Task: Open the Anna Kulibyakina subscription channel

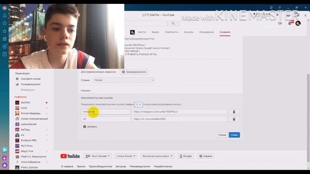Action: pos(31,162)
